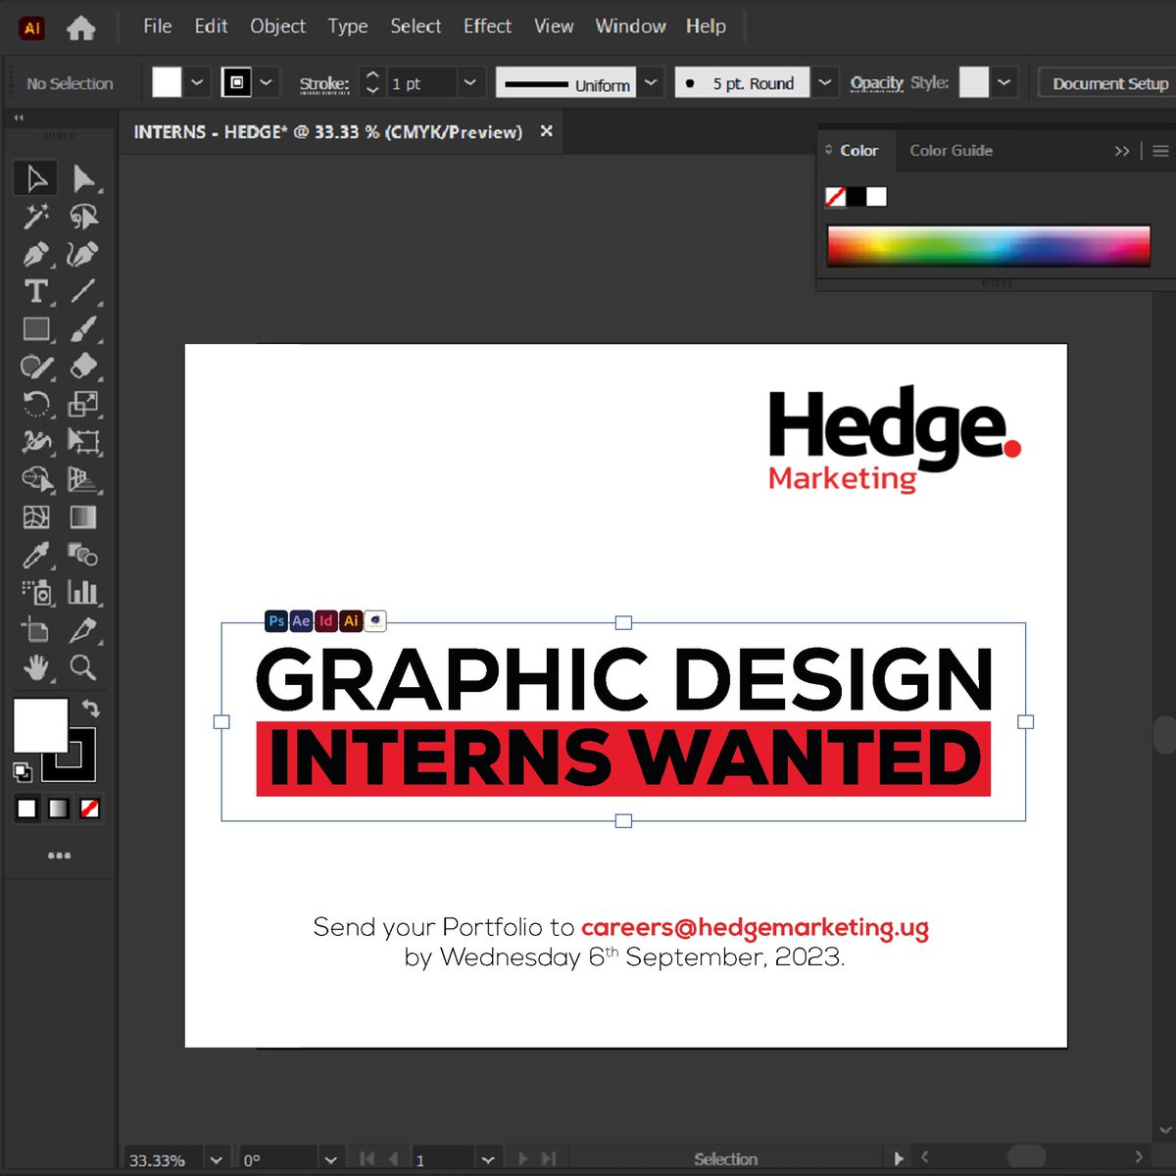Select the Curvature tool
The height and width of the screenshot is (1176, 1176).
click(x=83, y=254)
